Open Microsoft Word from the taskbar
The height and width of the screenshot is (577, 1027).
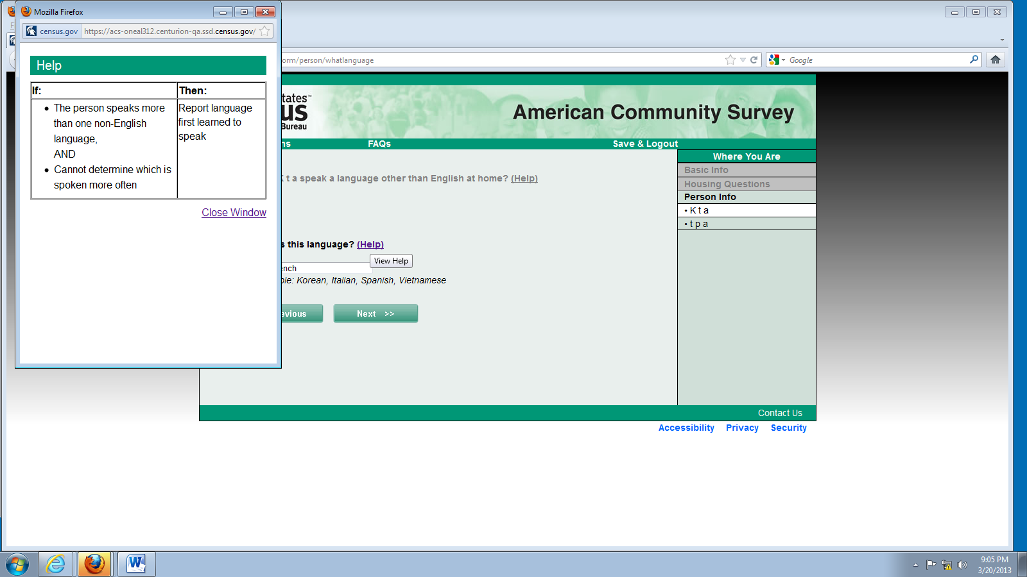[x=136, y=564]
